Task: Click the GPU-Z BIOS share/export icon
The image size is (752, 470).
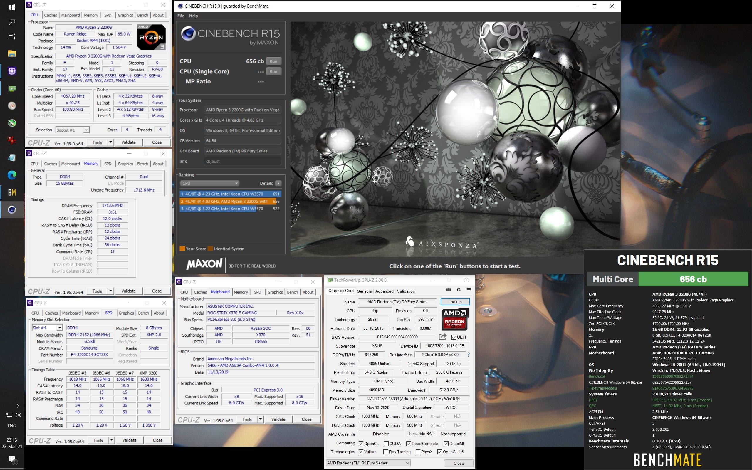Action: pos(442,337)
